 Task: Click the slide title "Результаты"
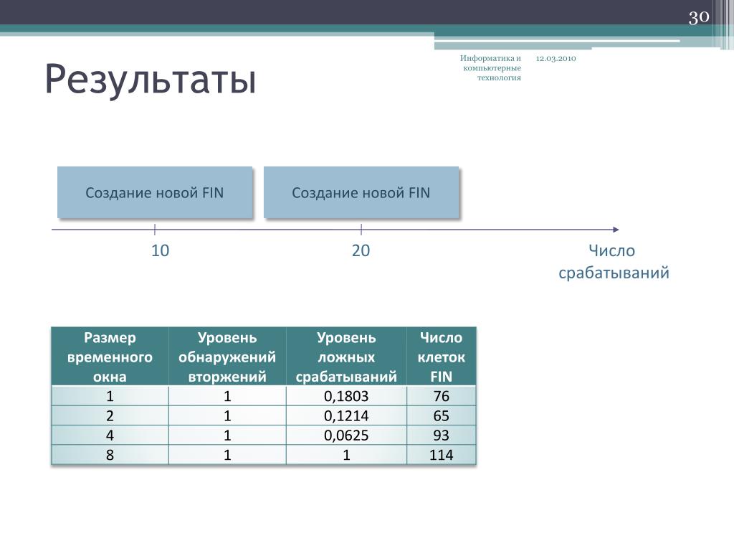click(151, 79)
